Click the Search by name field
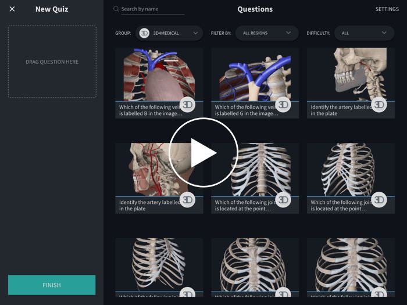This screenshot has height=305, width=407. pyautogui.click(x=152, y=9)
